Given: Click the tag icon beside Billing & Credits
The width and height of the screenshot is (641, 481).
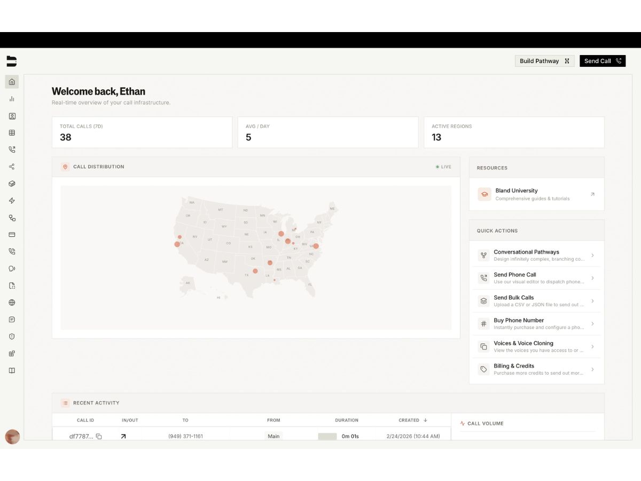Looking at the screenshot, I should tap(483, 369).
